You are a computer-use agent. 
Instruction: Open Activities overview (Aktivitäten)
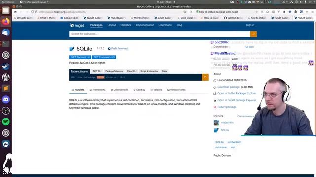[x=8, y=2]
